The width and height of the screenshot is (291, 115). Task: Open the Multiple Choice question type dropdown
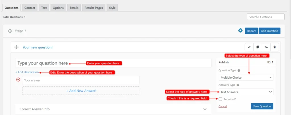click(x=246, y=77)
